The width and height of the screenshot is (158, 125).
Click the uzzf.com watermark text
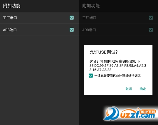(x=137, y=115)
